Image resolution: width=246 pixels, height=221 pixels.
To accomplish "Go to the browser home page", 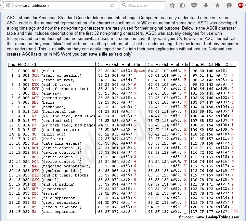I will (217, 6).
